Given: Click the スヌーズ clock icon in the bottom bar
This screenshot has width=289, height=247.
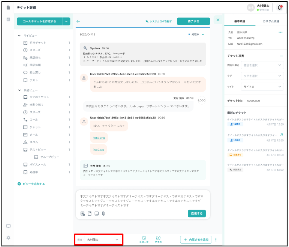Looking at the screenshot, I should pos(144,238).
